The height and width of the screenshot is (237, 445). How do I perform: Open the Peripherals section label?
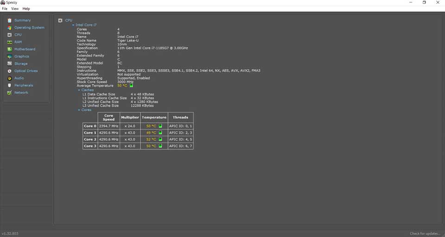(x=24, y=85)
